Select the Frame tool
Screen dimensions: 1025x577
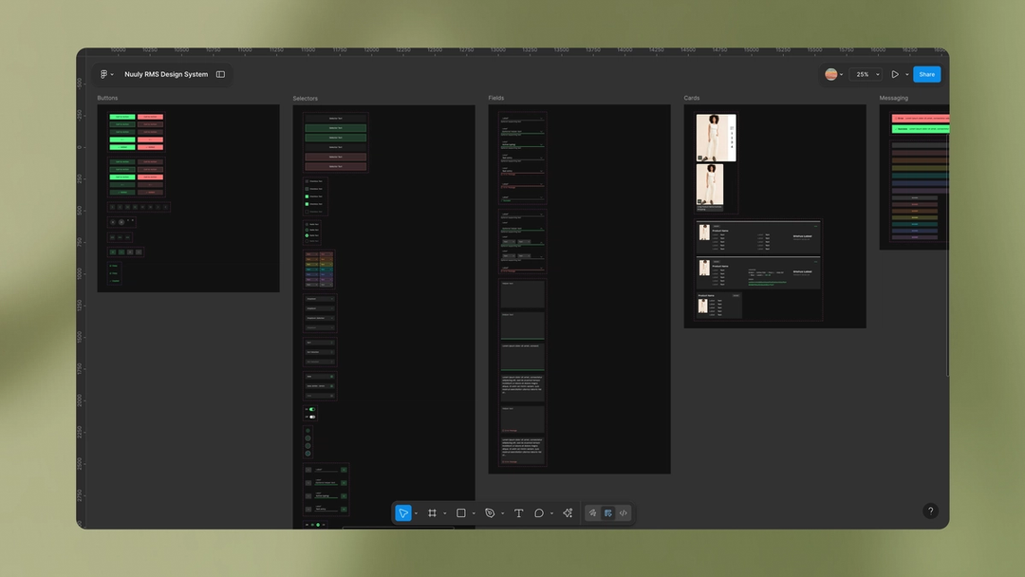pyautogui.click(x=432, y=512)
